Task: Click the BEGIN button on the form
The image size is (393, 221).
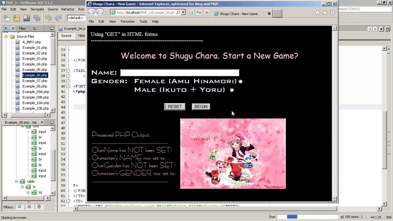Action: click(201, 107)
